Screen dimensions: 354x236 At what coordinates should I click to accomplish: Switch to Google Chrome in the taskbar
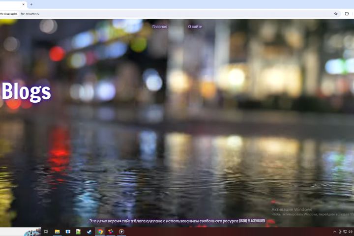point(100,232)
